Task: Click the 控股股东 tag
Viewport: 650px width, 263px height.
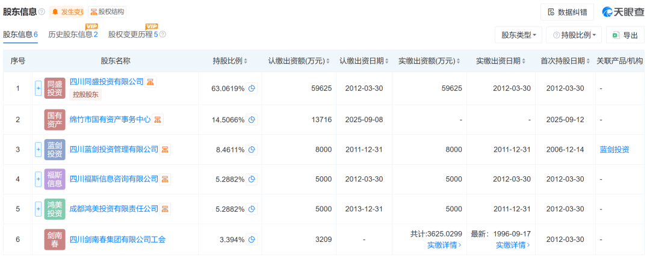Action: coord(85,94)
